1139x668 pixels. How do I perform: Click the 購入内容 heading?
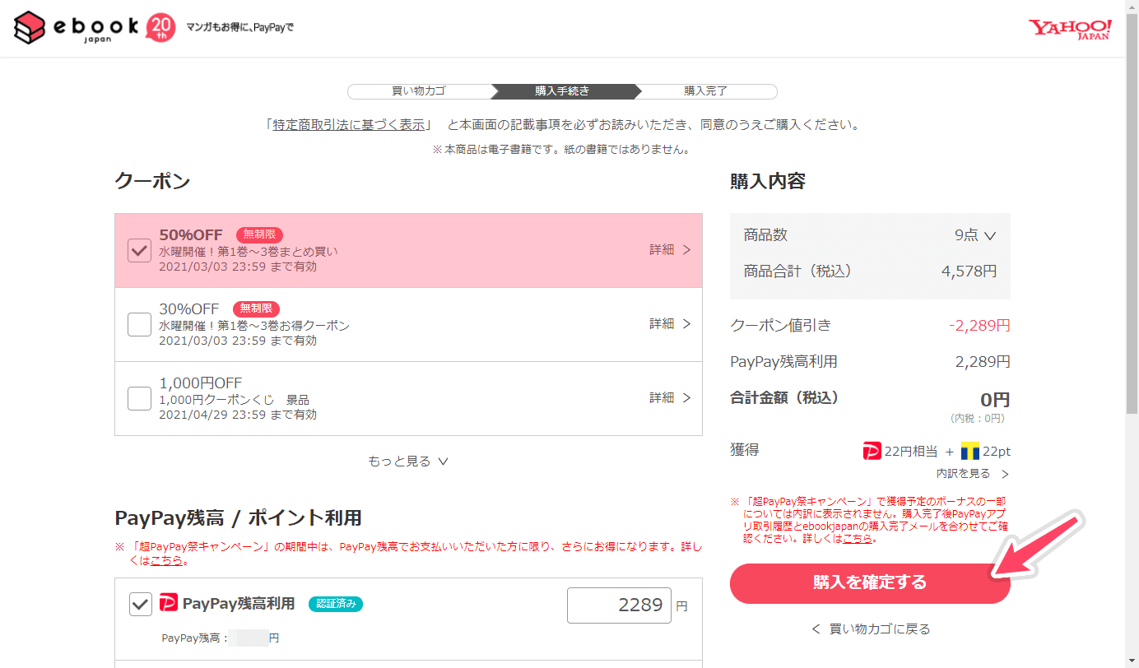tap(768, 182)
